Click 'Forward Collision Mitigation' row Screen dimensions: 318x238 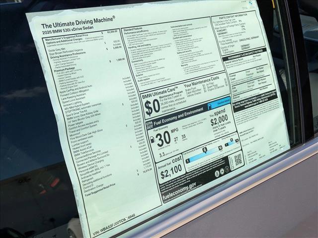point(75,94)
